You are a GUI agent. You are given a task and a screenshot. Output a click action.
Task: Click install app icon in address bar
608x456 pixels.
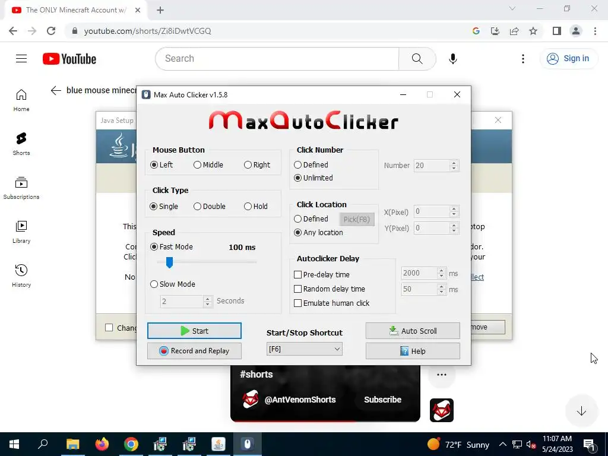click(x=495, y=31)
